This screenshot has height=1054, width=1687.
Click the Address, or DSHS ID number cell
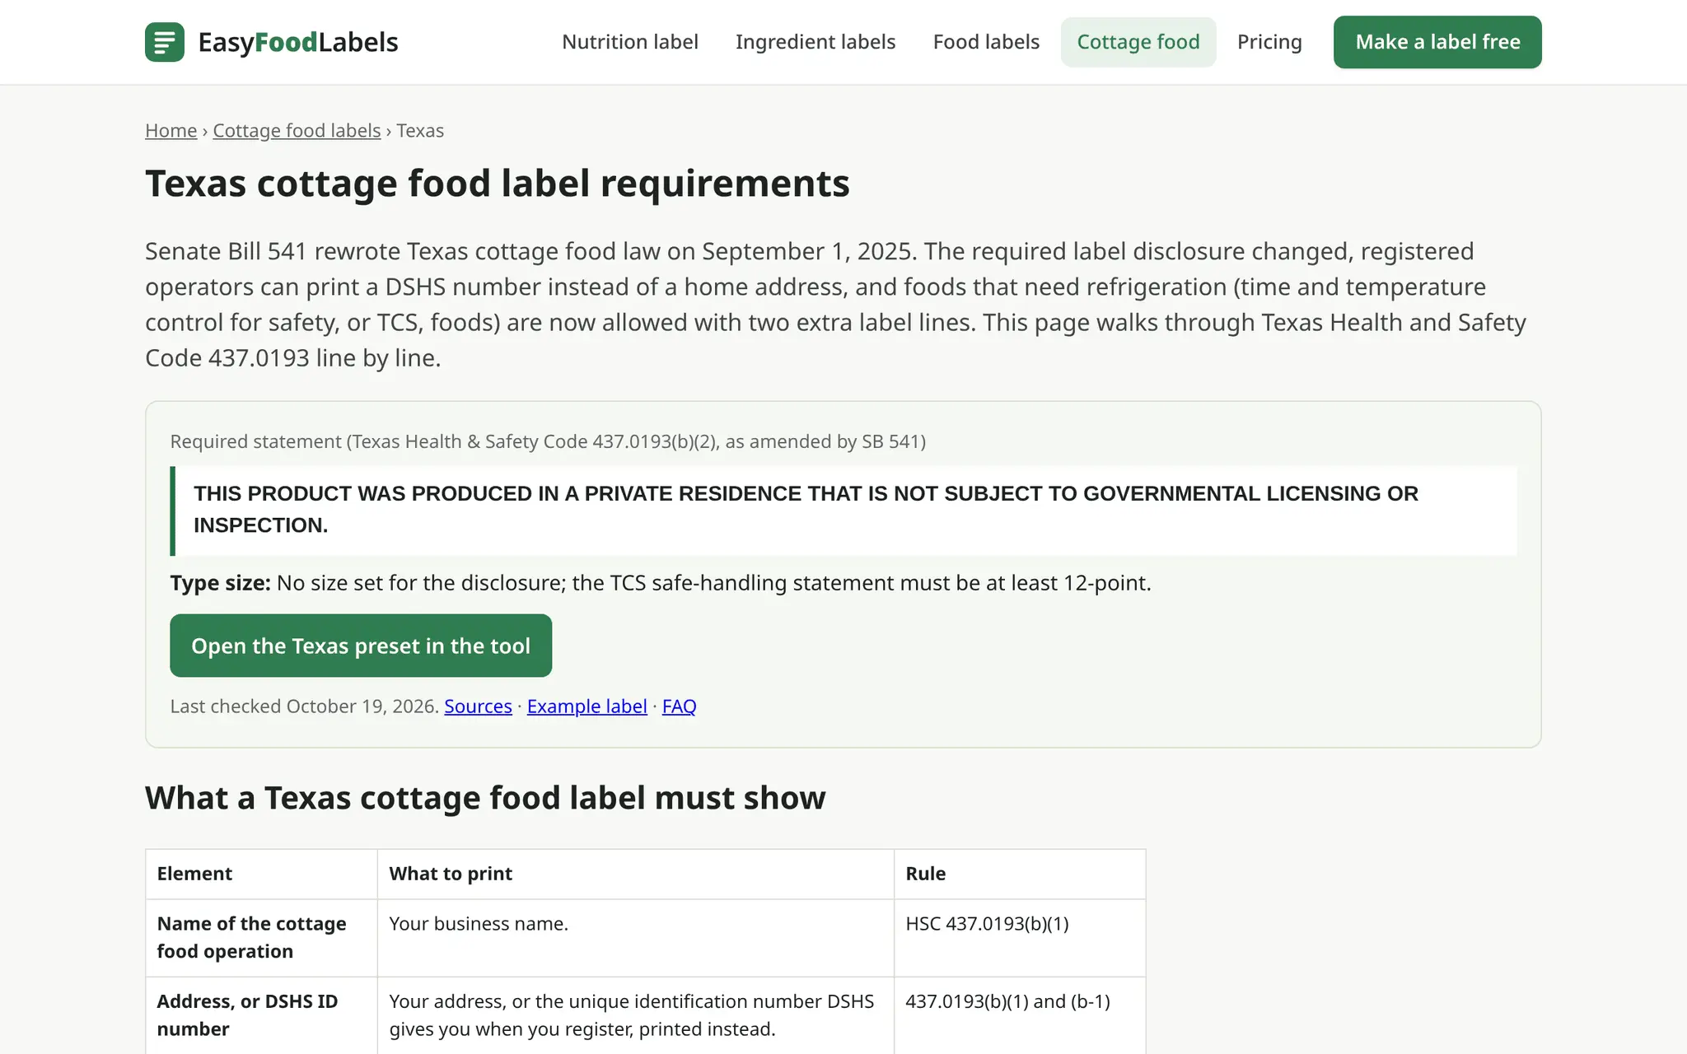[261, 1015]
